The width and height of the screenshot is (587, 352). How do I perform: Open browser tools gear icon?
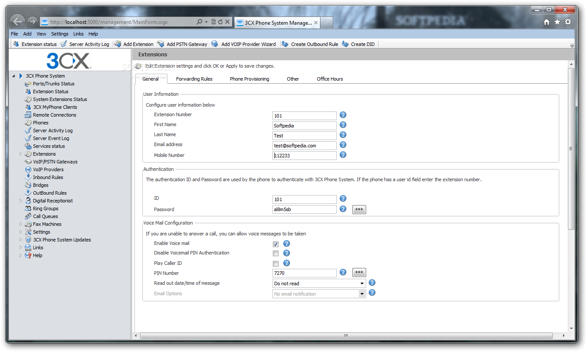(x=568, y=22)
